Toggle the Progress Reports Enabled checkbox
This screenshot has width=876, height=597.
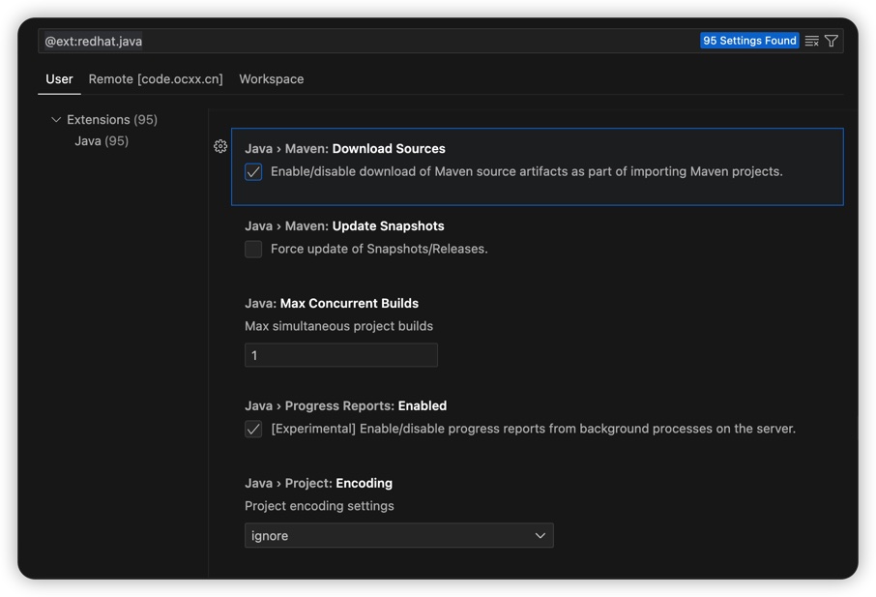pyautogui.click(x=253, y=429)
